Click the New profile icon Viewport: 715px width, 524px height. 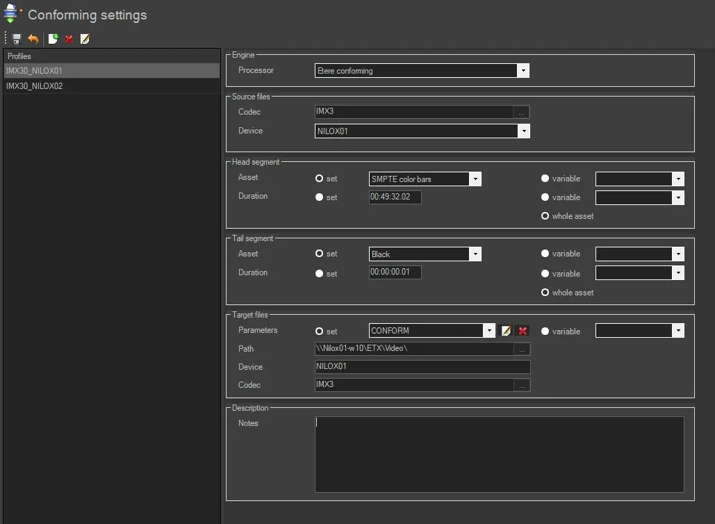coord(53,39)
